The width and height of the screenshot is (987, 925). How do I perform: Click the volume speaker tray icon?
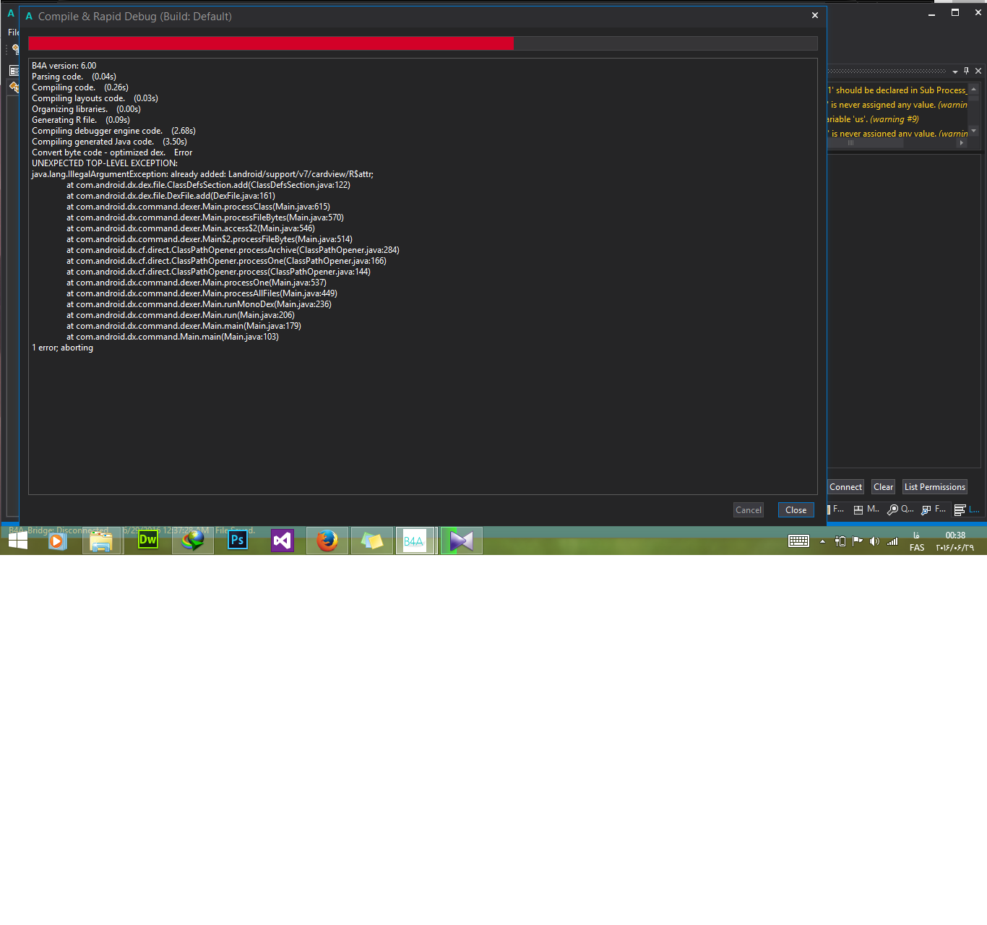(x=874, y=541)
